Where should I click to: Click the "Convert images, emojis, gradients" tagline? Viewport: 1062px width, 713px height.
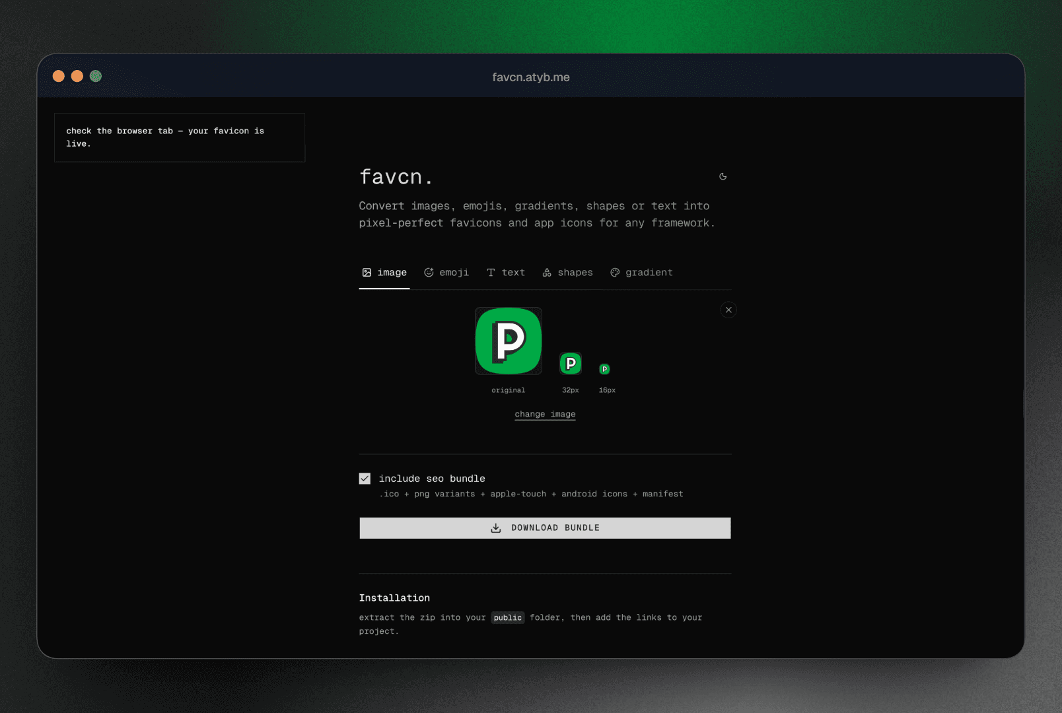tap(537, 215)
